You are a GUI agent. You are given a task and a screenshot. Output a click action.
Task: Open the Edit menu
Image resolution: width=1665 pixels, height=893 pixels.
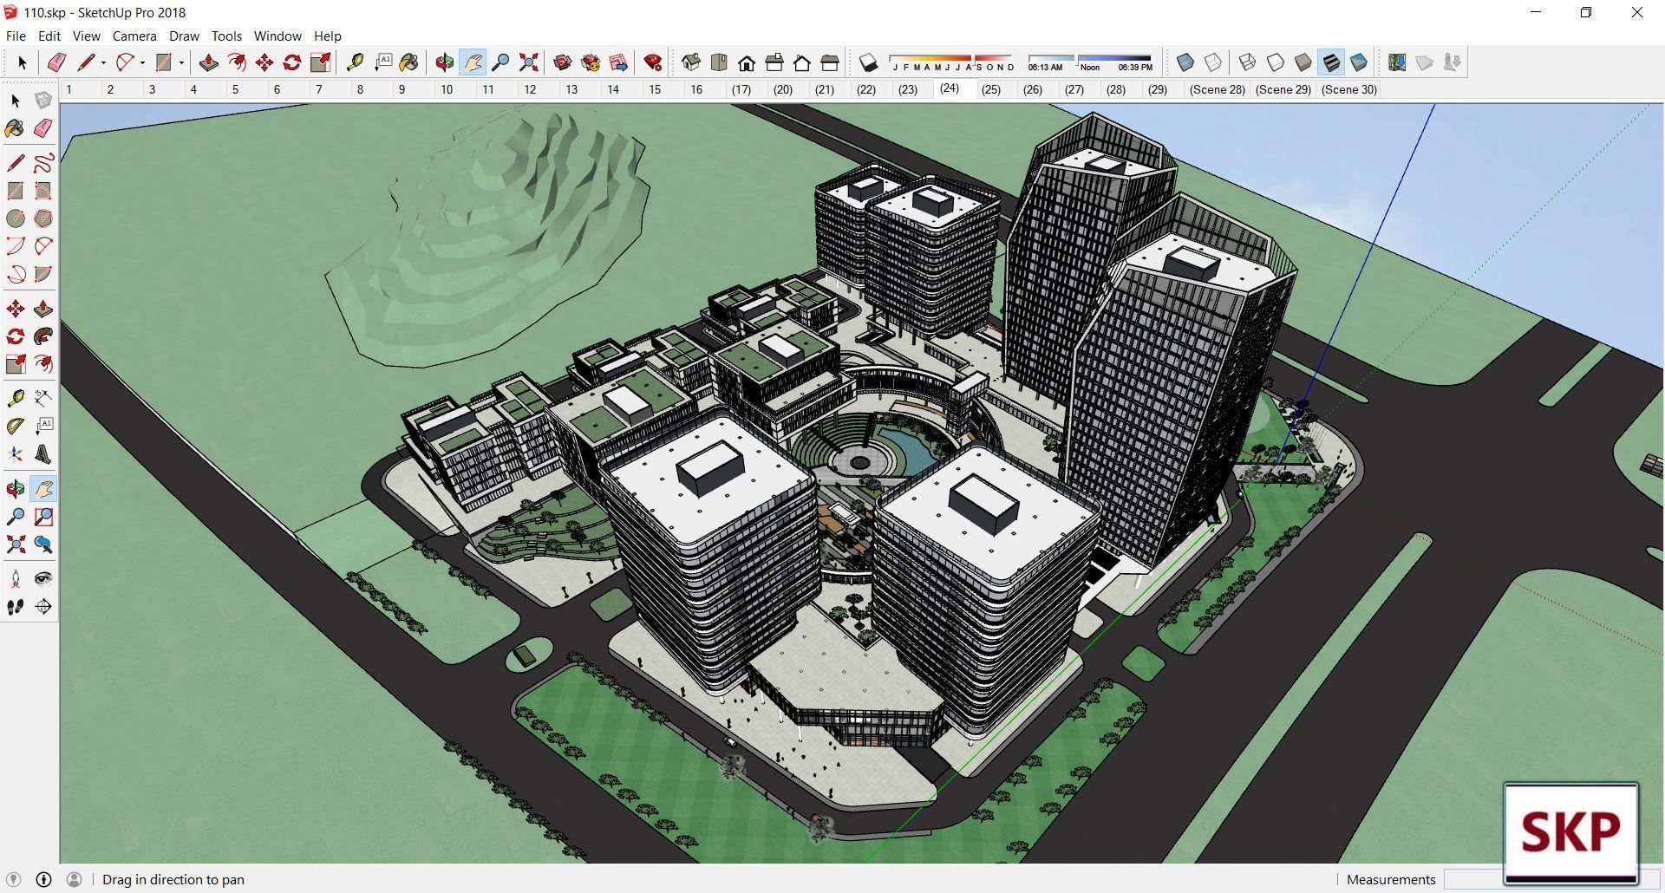point(49,36)
